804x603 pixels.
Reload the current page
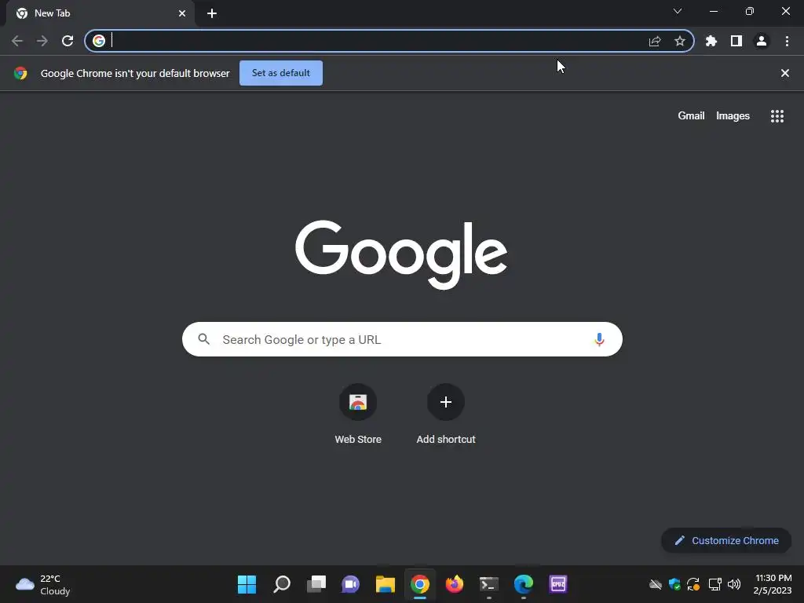pyautogui.click(x=68, y=41)
